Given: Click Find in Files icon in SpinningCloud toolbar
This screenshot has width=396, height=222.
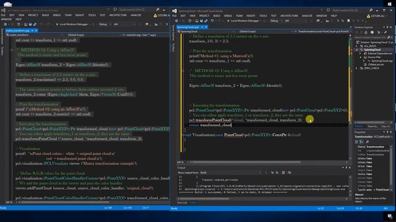Looking at the screenshot, I should [318, 20].
